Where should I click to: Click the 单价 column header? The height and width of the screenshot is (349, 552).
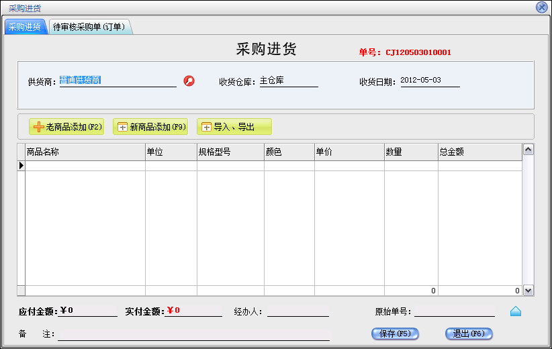[x=349, y=152]
